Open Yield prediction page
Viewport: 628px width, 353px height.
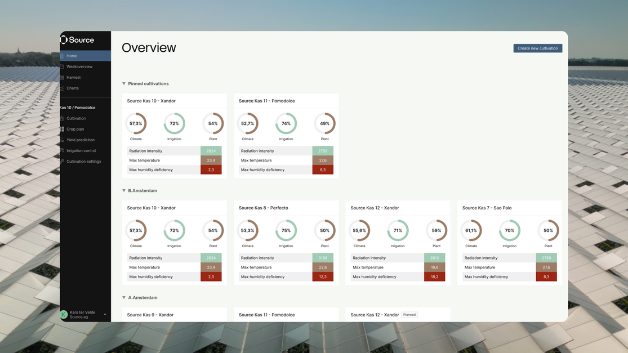click(81, 140)
